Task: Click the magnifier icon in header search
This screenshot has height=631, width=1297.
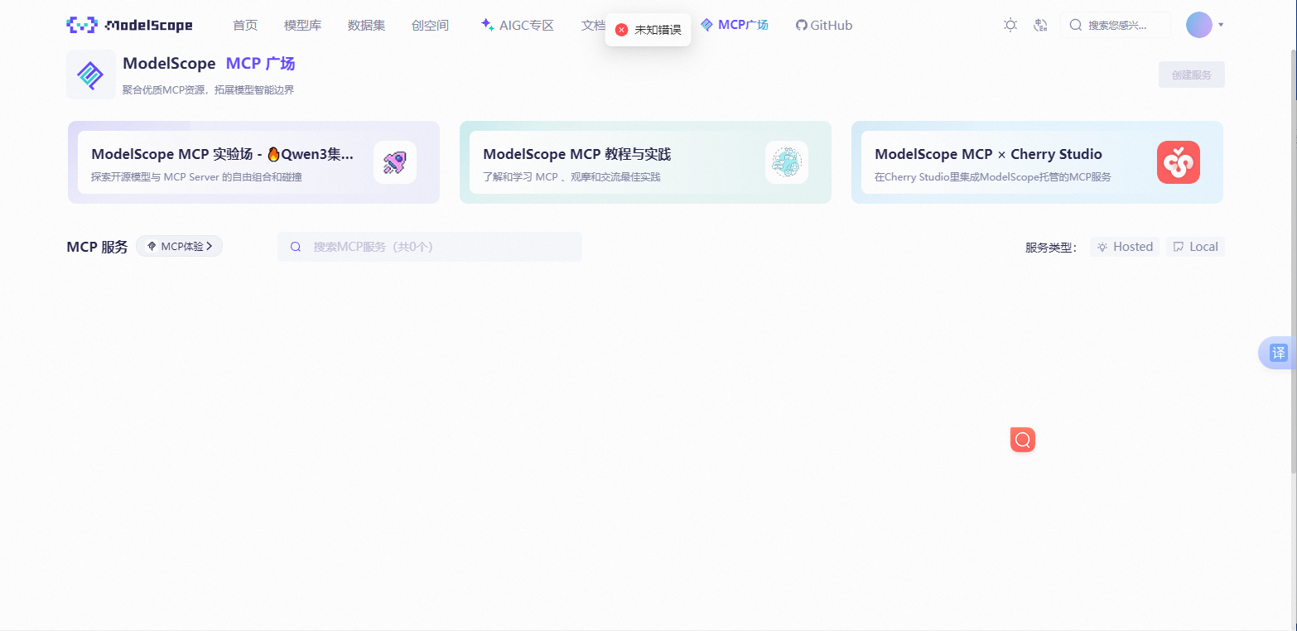Action: coord(1076,25)
